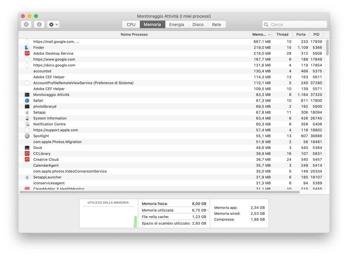
Task: Click the Creative Cloud icon
Action: (x=27, y=160)
